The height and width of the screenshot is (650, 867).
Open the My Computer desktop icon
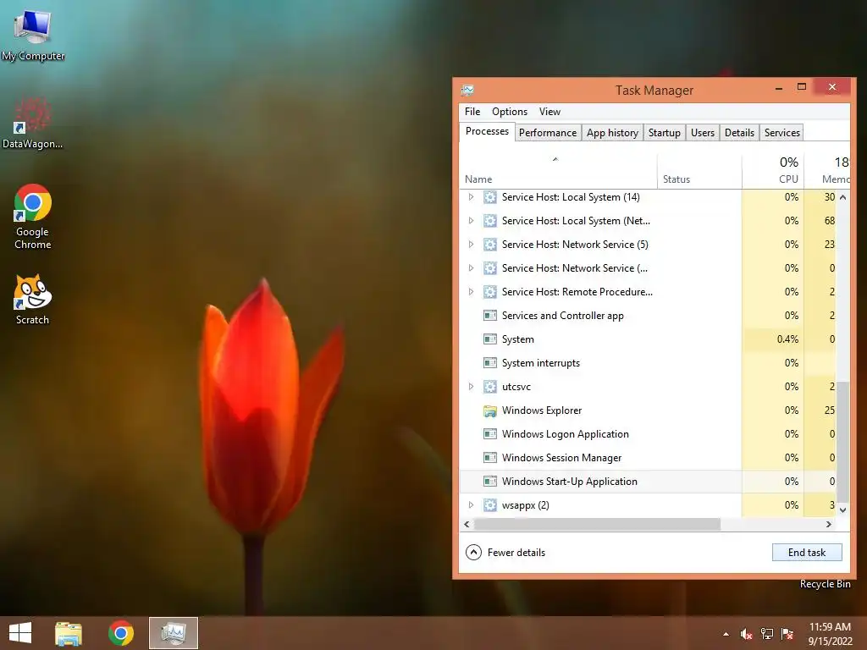point(33,34)
